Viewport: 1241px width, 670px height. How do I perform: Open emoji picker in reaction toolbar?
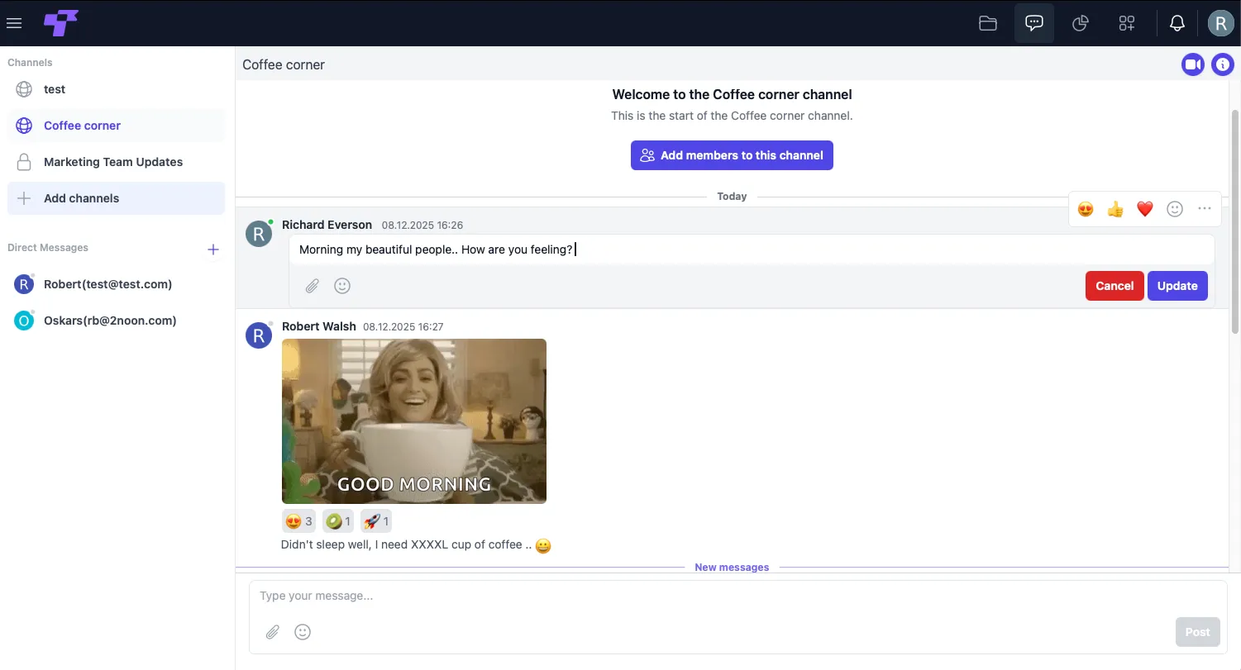(1175, 209)
